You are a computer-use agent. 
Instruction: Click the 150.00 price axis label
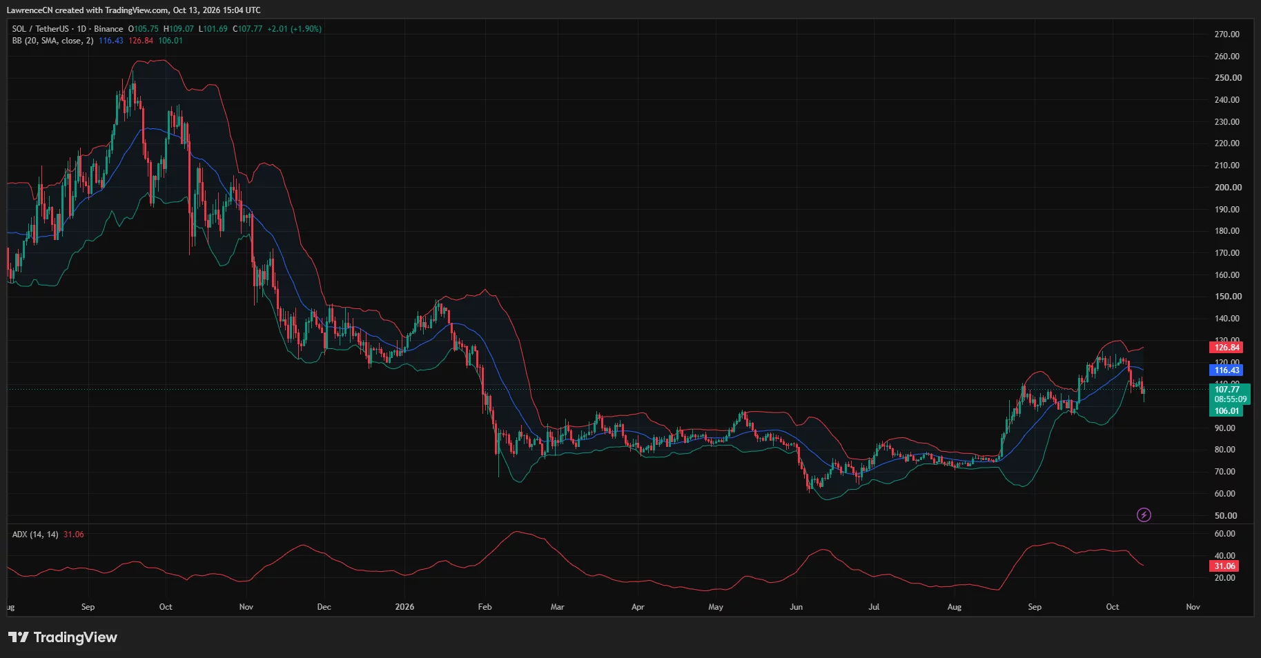tap(1227, 297)
